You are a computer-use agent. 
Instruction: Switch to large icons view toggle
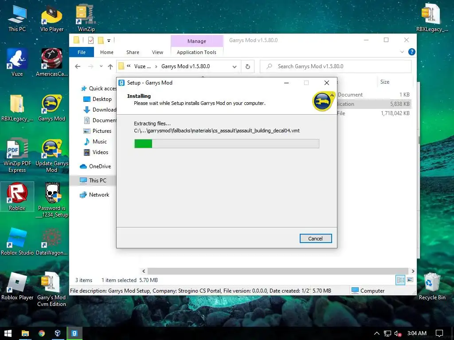click(410, 280)
